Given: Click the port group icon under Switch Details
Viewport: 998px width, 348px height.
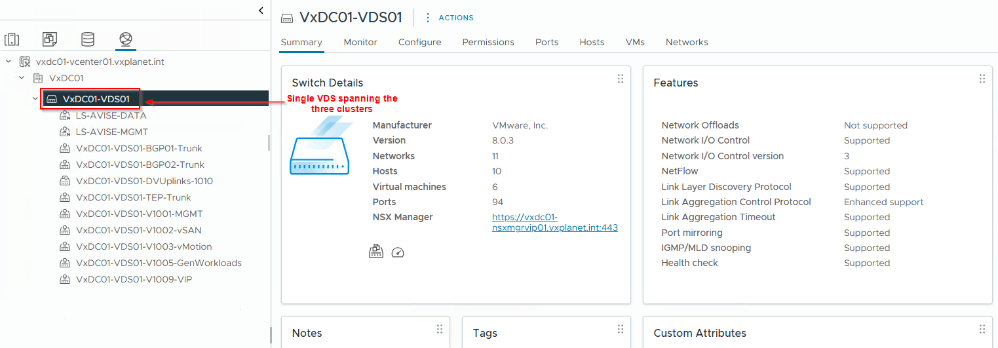Looking at the screenshot, I should [x=375, y=252].
